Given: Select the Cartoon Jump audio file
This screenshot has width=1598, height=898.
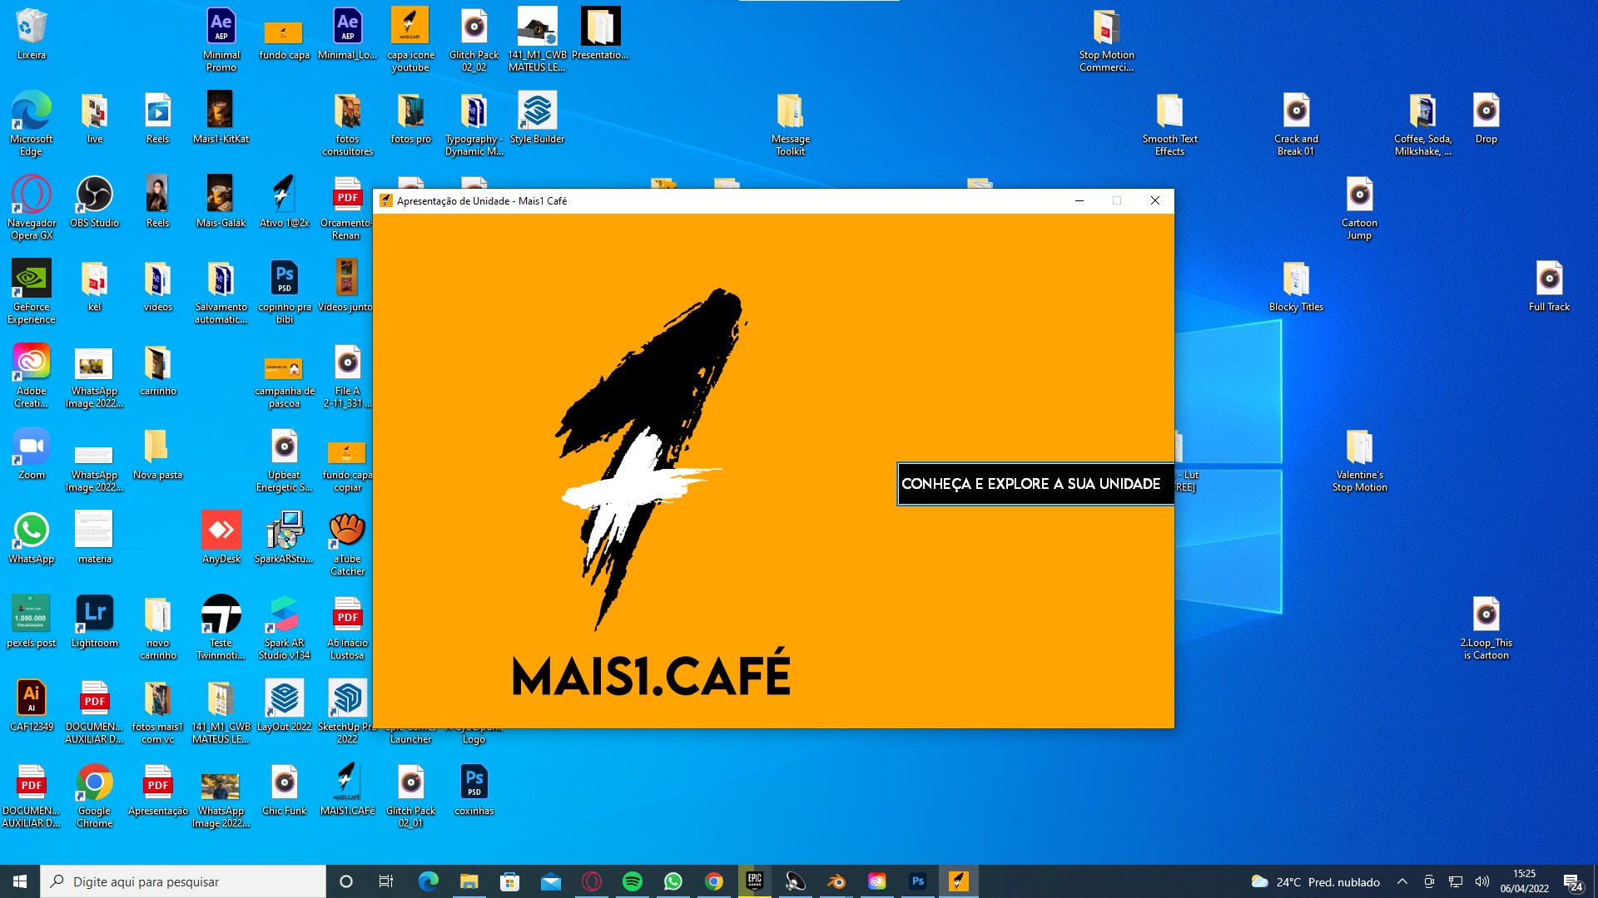Looking at the screenshot, I should click(x=1359, y=207).
